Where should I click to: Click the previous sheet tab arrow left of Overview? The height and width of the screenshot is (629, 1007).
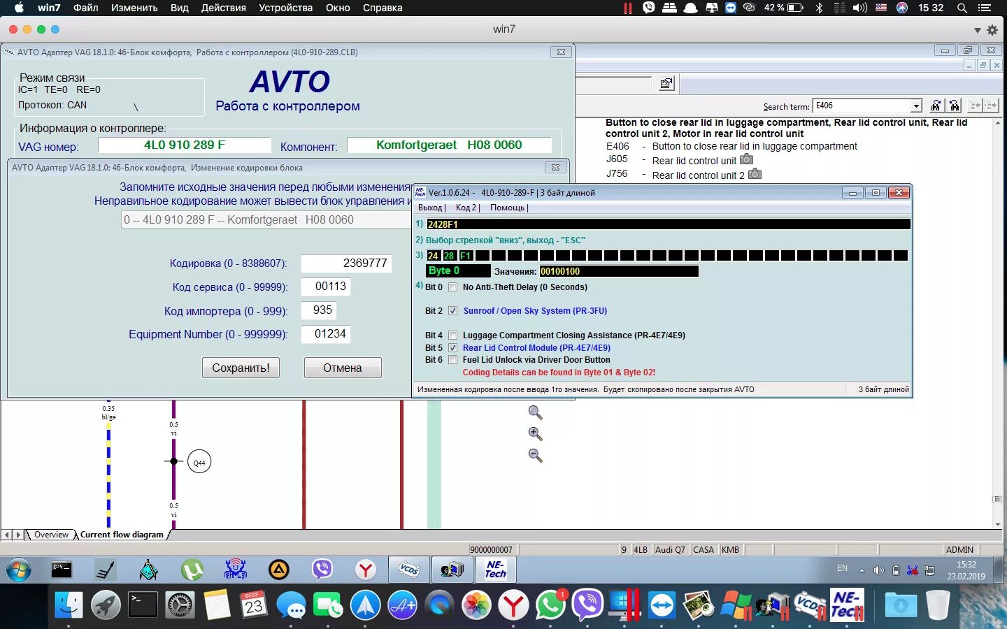click(7, 535)
